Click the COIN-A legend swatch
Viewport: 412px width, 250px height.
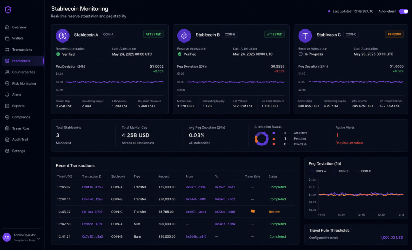pos(312,171)
